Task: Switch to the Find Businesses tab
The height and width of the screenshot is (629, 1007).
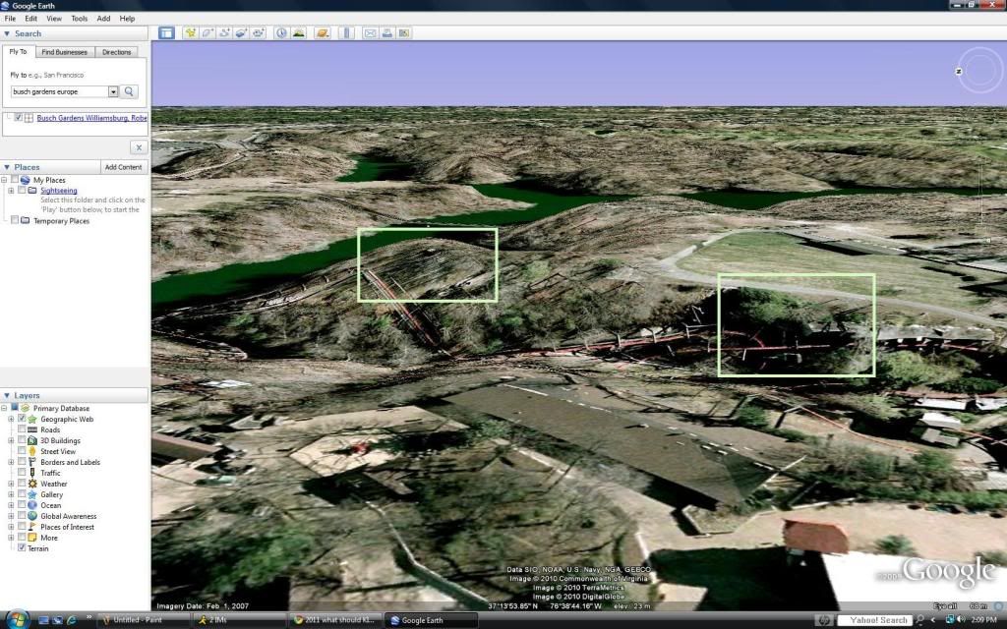Action: (x=64, y=52)
